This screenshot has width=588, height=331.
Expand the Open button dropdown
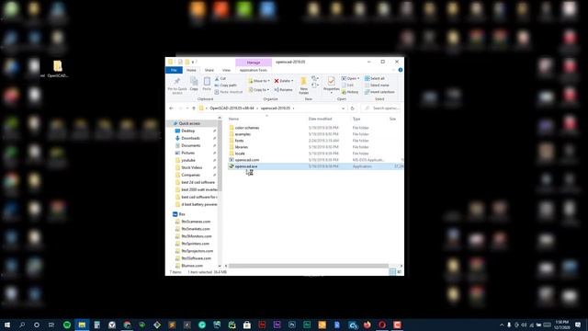(x=358, y=78)
